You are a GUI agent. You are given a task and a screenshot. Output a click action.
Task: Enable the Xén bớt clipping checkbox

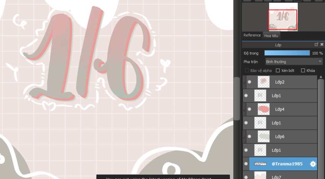pos(278,70)
